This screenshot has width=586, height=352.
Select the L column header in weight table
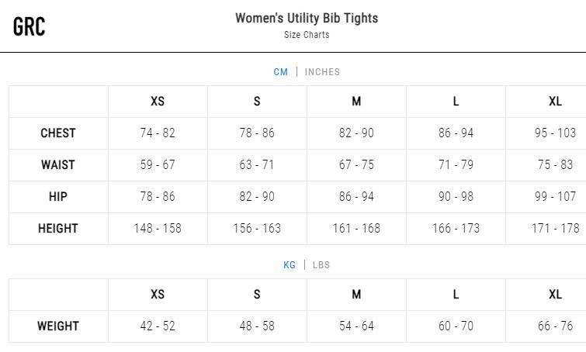(456, 294)
